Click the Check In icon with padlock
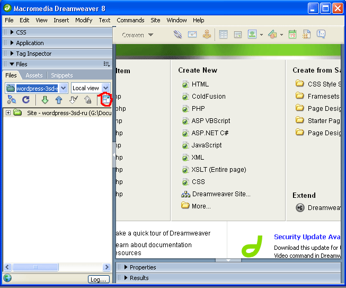Screen dimensions: 346x288 (88, 100)
